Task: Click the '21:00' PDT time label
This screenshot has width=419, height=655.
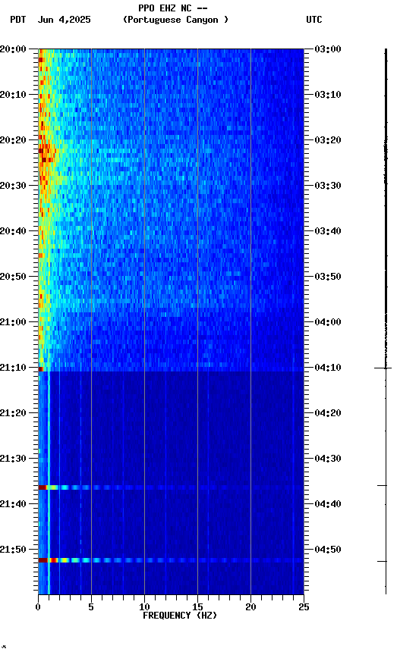Action: [x=13, y=322]
